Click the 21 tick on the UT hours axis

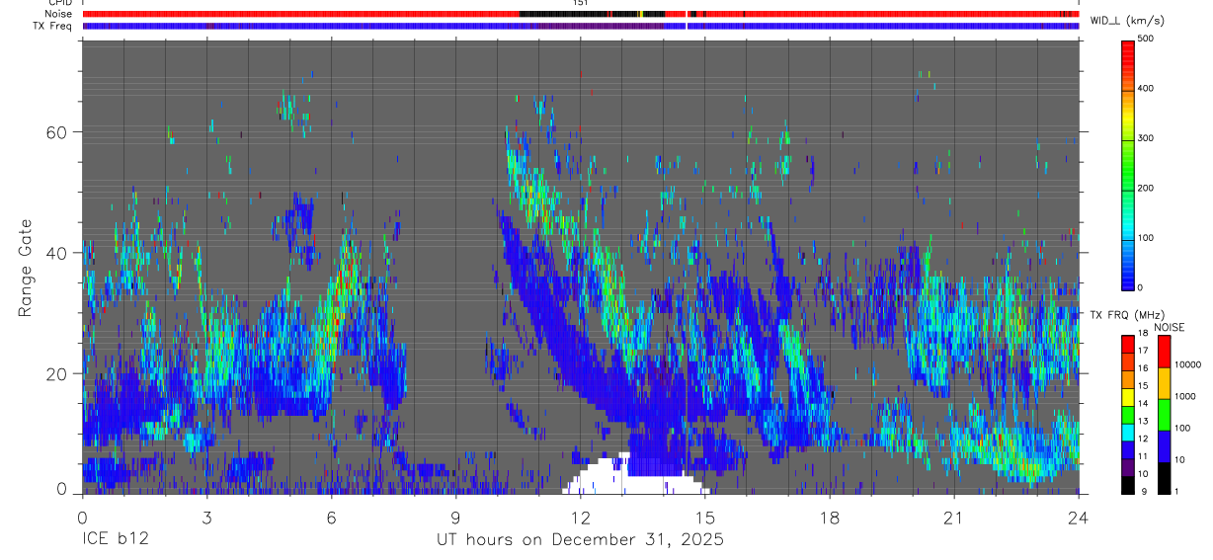click(953, 518)
